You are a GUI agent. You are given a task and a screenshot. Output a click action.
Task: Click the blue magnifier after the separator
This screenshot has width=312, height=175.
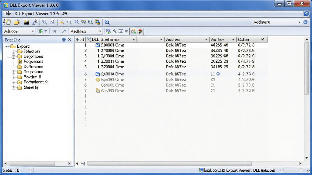[x=107, y=22]
